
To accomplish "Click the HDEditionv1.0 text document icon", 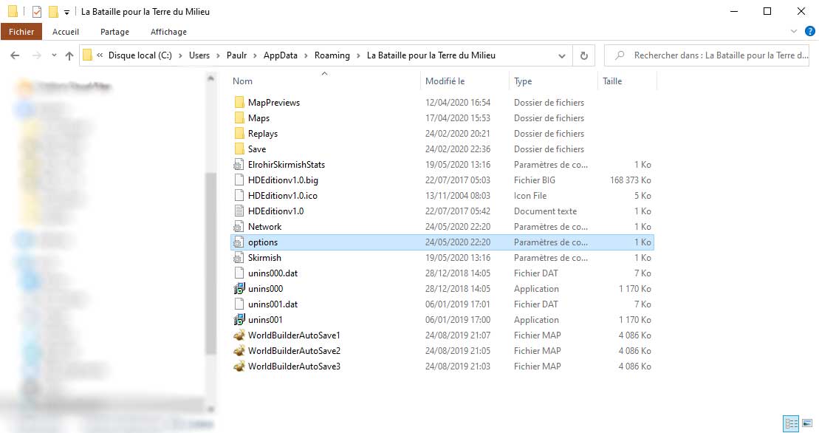I will (239, 211).
